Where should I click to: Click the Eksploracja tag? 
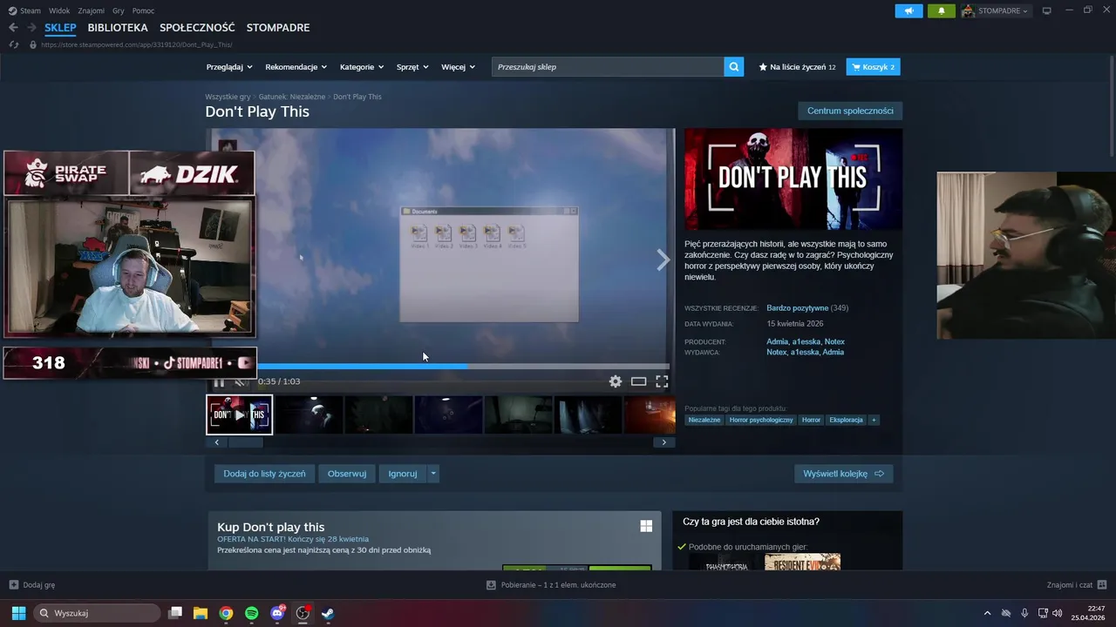(x=846, y=420)
